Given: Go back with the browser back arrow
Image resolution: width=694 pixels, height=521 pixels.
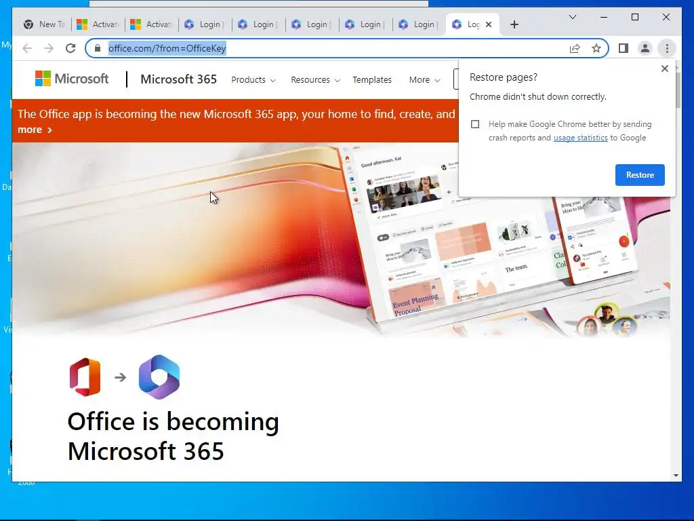Looking at the screenshot, I should (x=27, y=48).
